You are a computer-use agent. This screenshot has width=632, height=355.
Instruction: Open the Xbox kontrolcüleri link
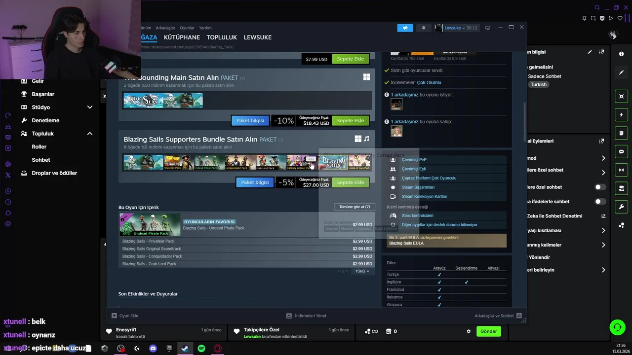tap(417, 215)
